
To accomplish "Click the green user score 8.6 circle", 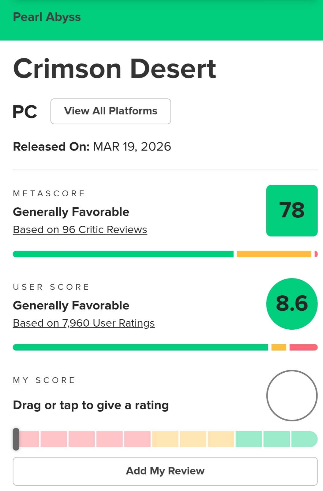I will pyautogui.click(x=292, y=304).
